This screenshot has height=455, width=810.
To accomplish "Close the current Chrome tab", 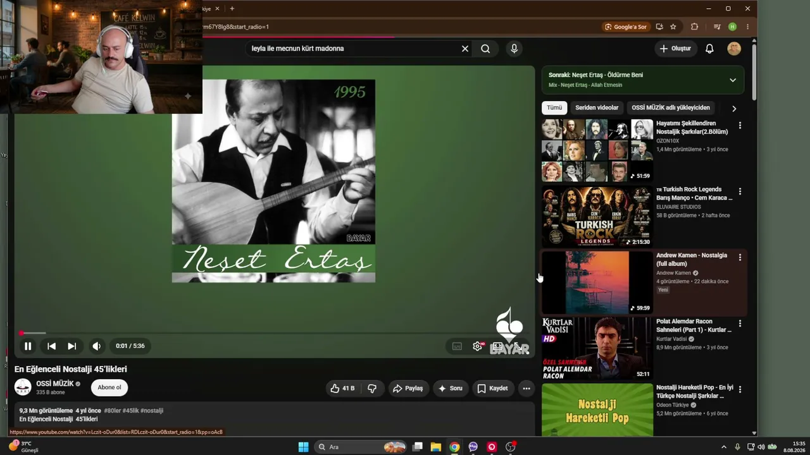I will 217,9.
